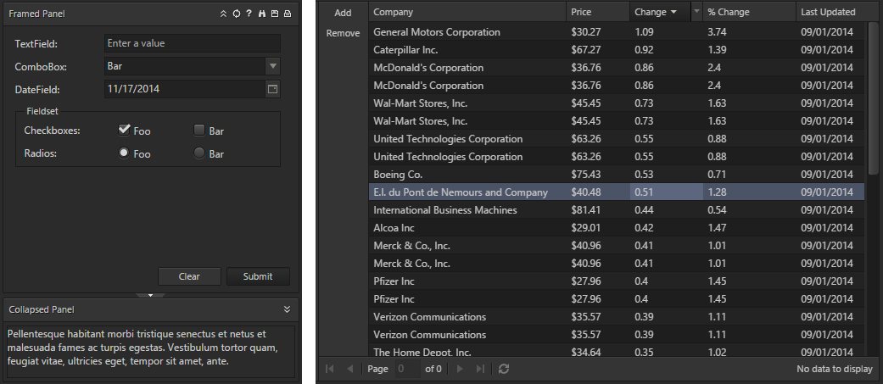Viewport: 883px width, 384px height.
Task: Click the price cell $30.27
Action: click(598, 32)
